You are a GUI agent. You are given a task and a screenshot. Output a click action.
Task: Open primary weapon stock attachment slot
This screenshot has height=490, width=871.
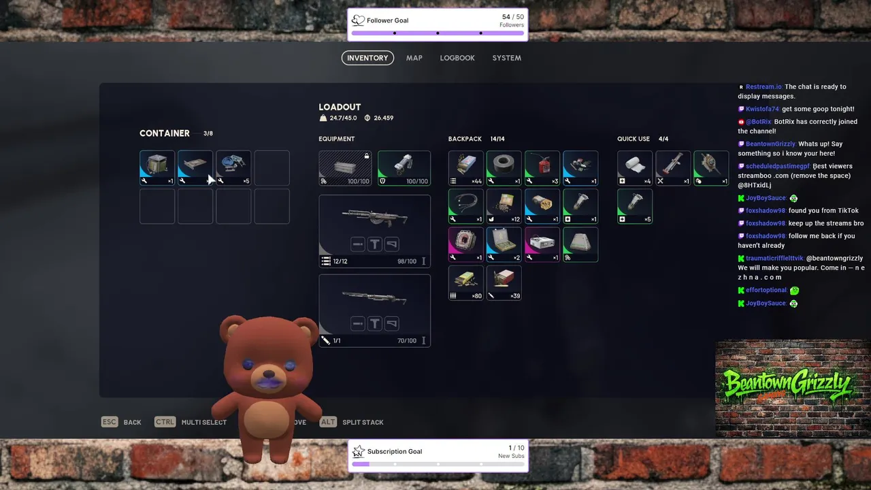coord(391,244)
